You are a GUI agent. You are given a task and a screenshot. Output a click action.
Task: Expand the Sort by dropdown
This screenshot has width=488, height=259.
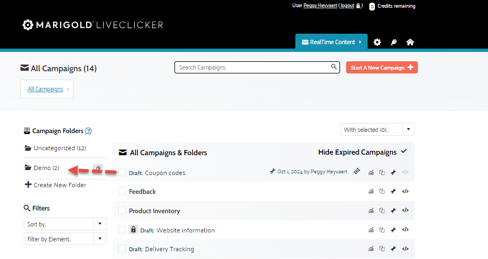coord(65,224)
